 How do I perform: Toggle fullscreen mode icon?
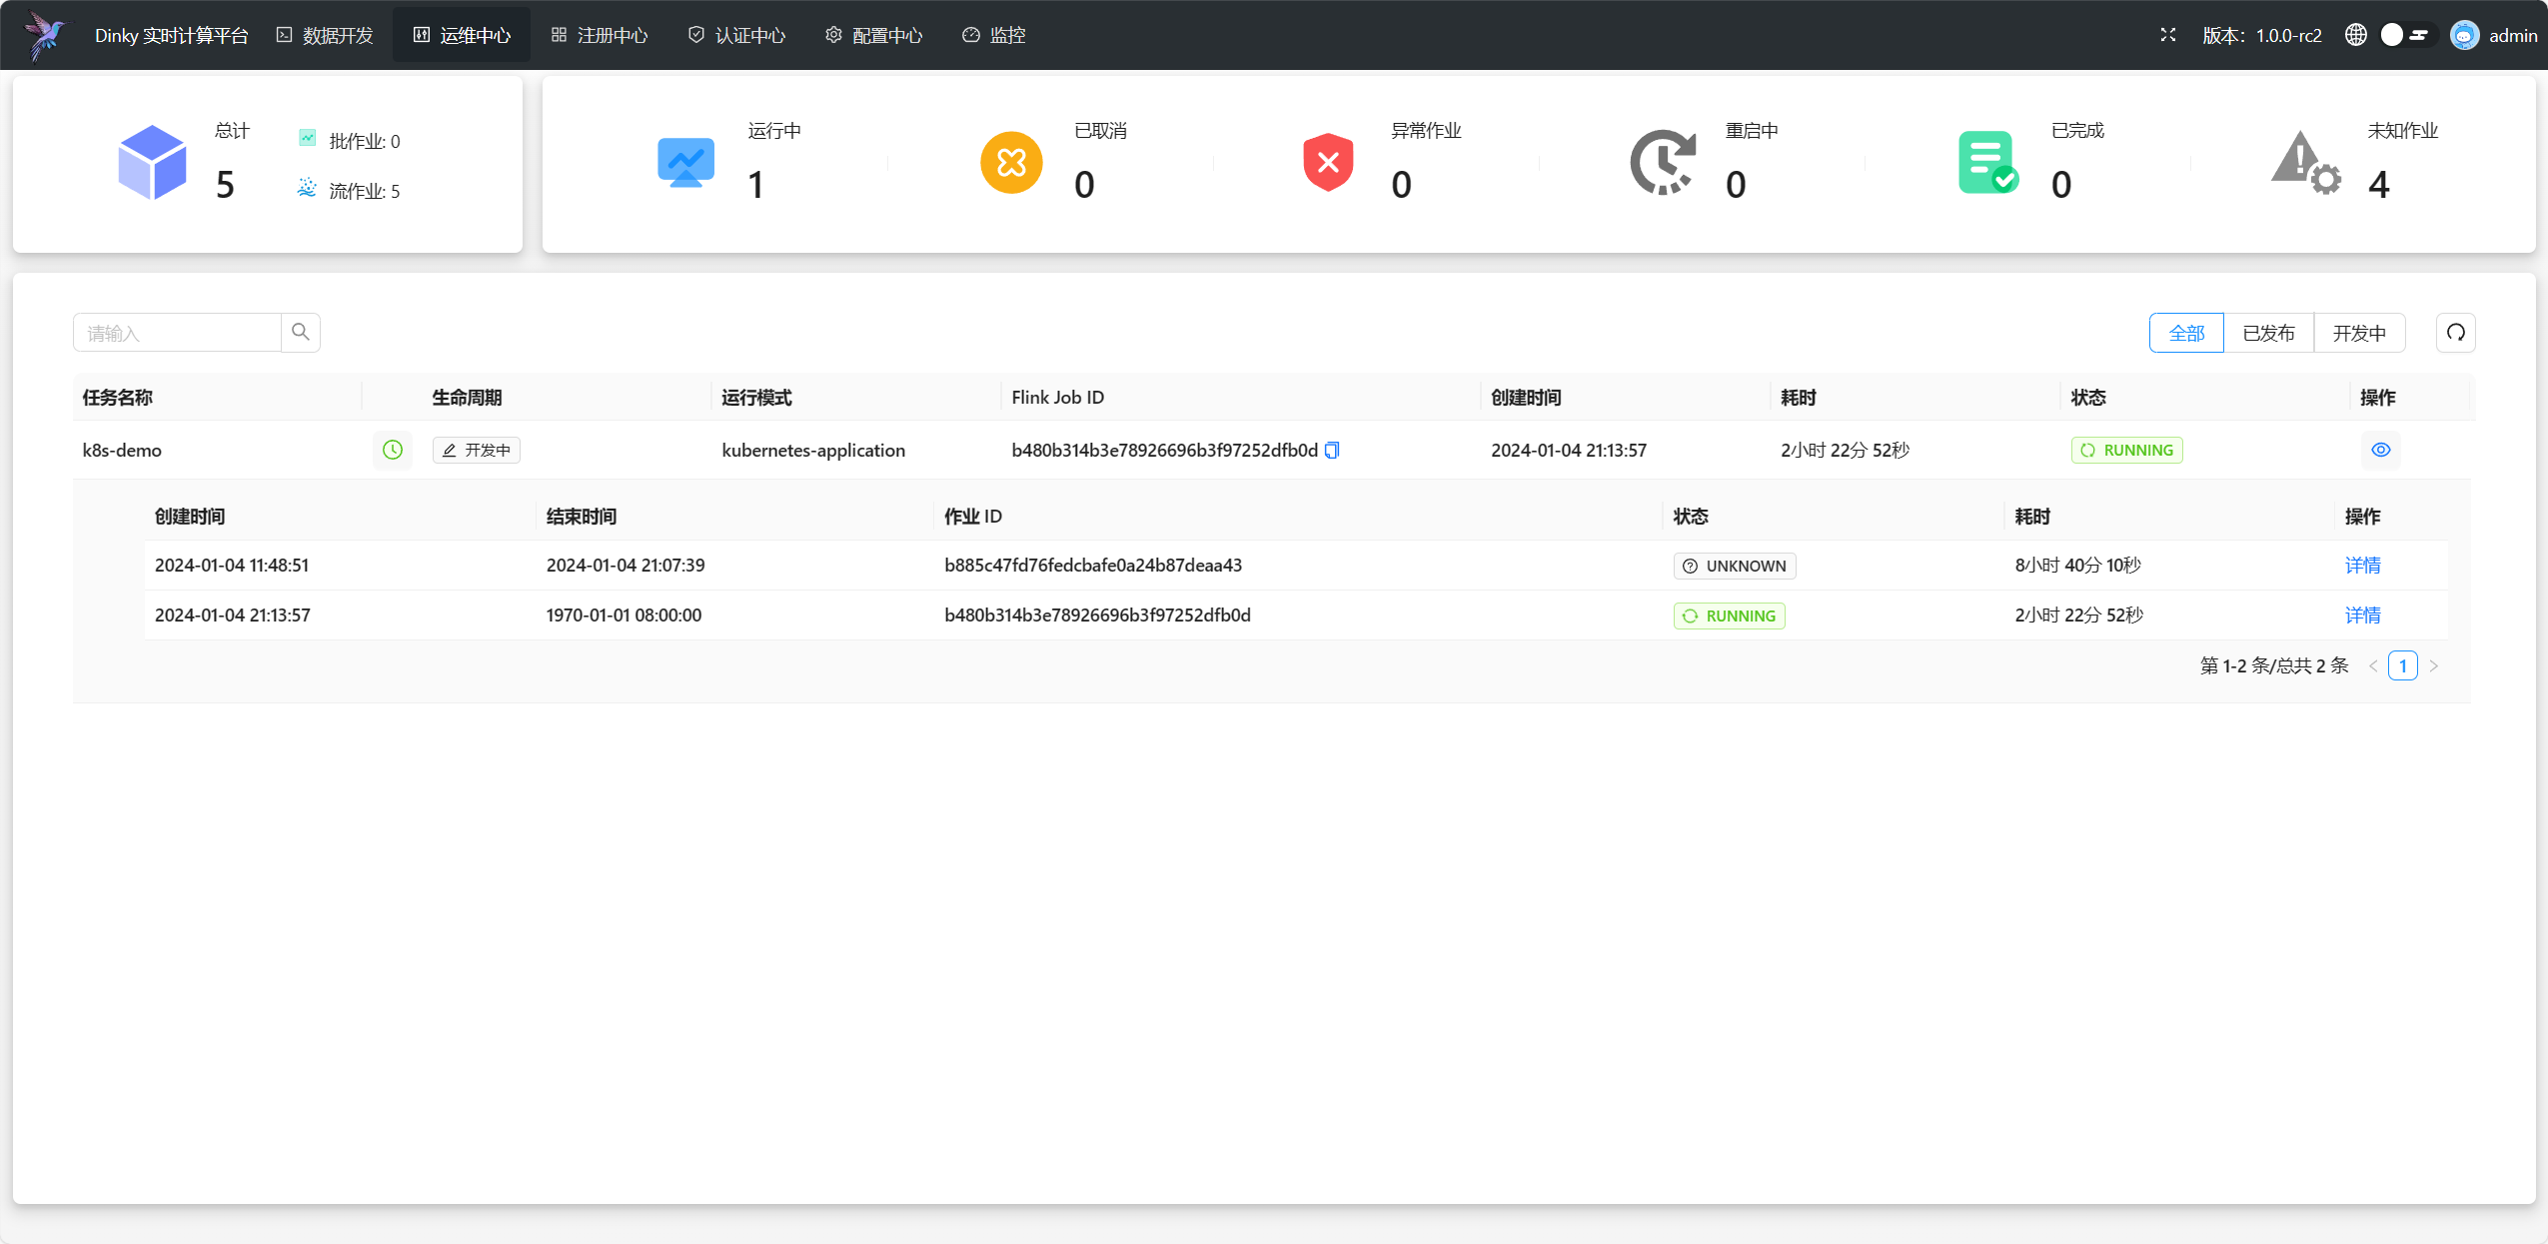[2167, 35]
